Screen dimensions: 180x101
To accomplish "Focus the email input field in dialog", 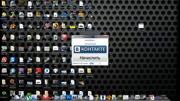I will (90, 40).
